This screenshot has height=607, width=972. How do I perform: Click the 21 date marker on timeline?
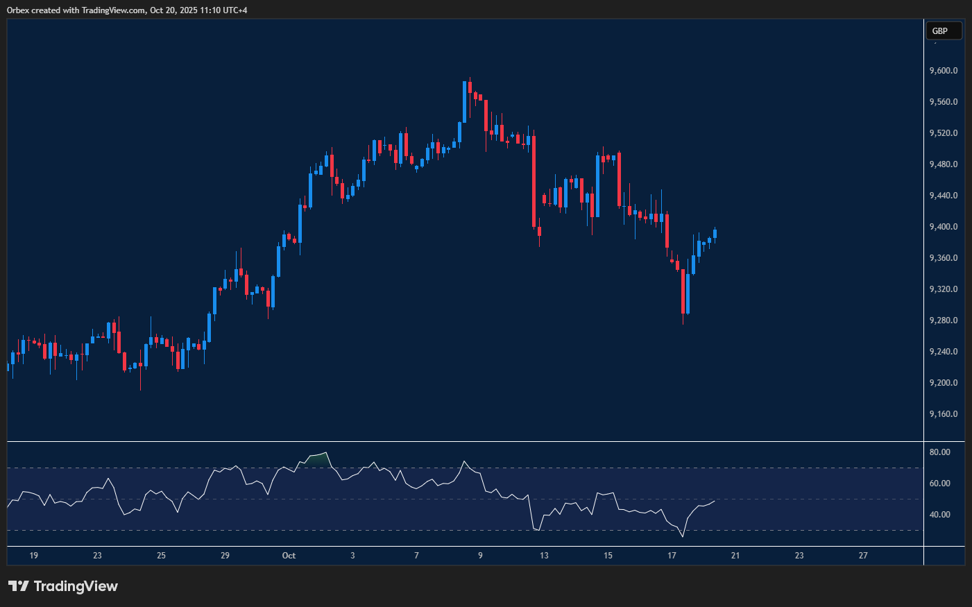(735, 556)
